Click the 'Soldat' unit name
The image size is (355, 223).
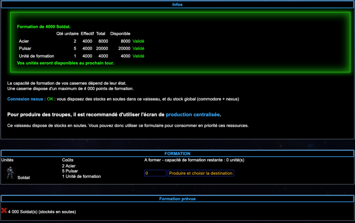(24, 178)
